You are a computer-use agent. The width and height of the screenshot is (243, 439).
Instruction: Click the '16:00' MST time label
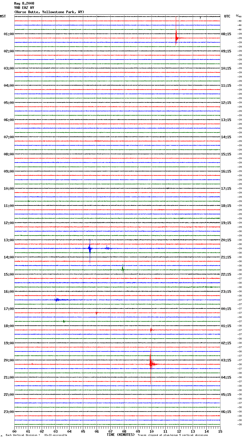coord(9,291)
